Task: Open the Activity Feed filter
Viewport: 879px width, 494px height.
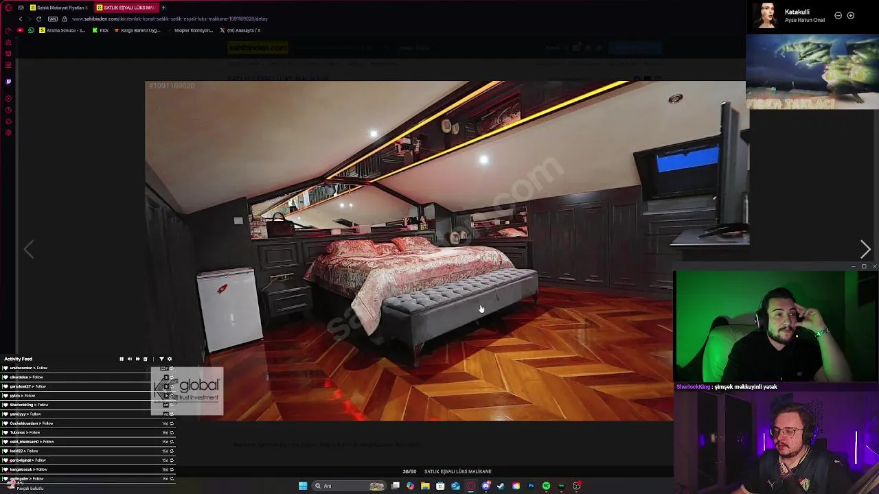Action: pyautogui.click(x=161, y=359)
